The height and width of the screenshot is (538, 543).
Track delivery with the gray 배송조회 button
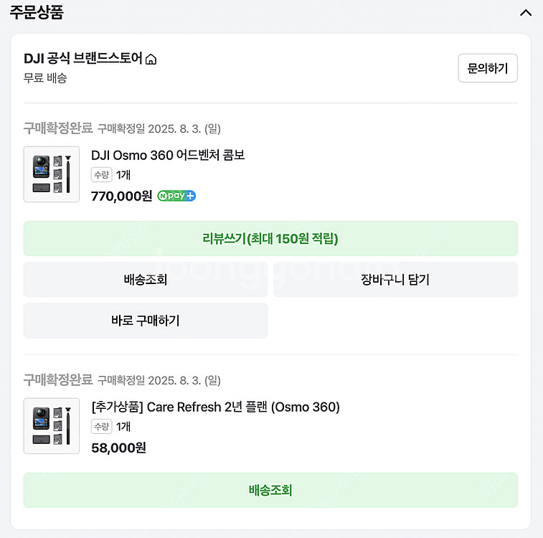tap(146, 280)
